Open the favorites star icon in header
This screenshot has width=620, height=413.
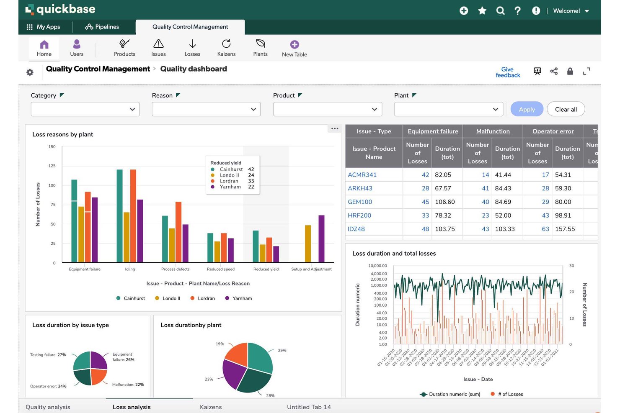click(x=482, y=10)
